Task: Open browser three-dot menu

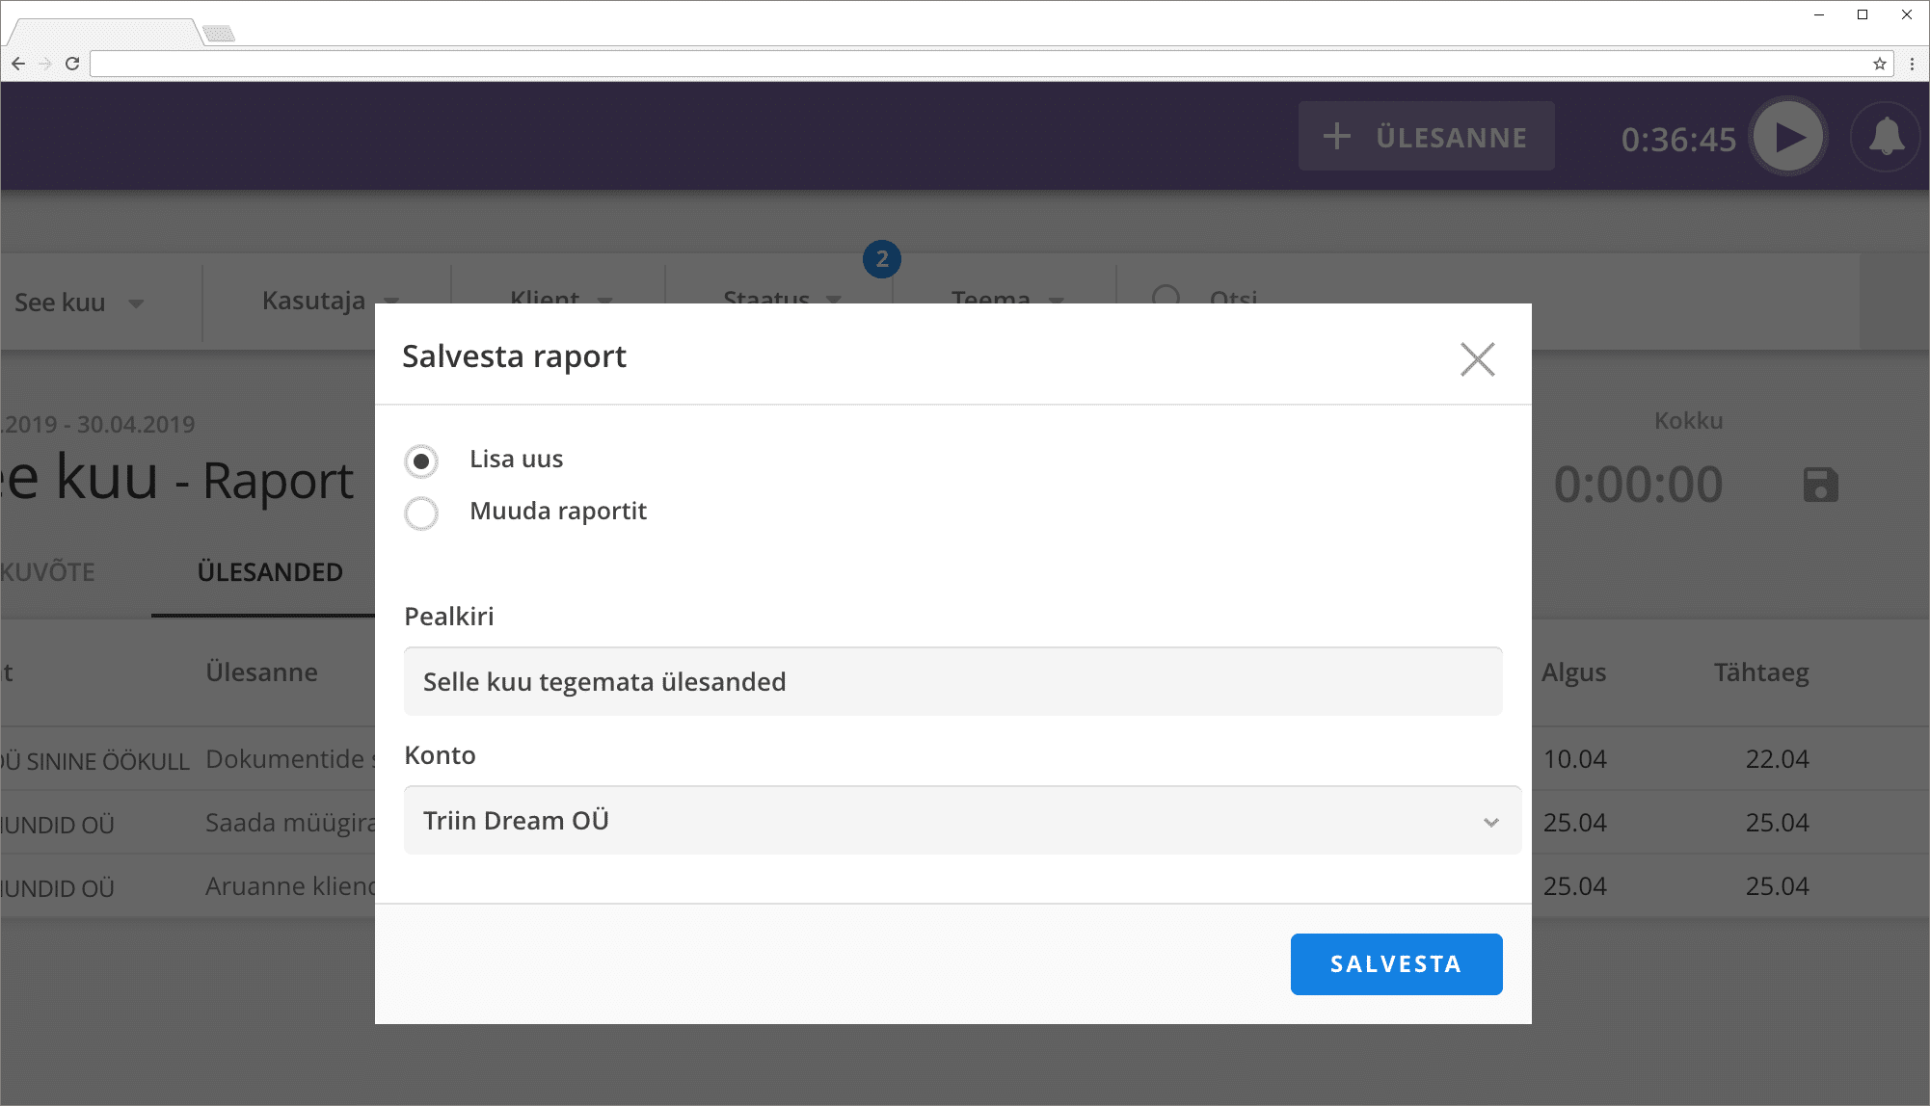Action: 1913,64
